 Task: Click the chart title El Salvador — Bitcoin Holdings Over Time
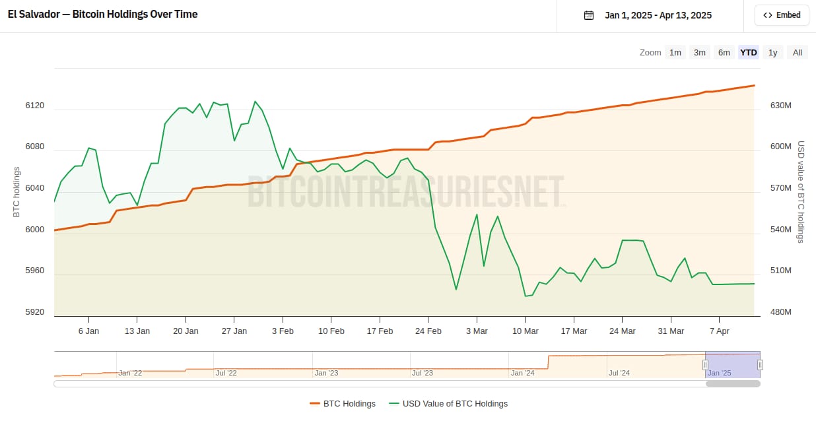coord(102,14)
